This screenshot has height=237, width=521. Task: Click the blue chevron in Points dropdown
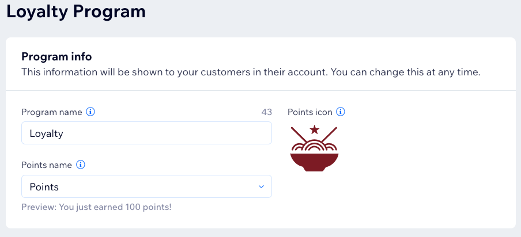pos(261,187)
